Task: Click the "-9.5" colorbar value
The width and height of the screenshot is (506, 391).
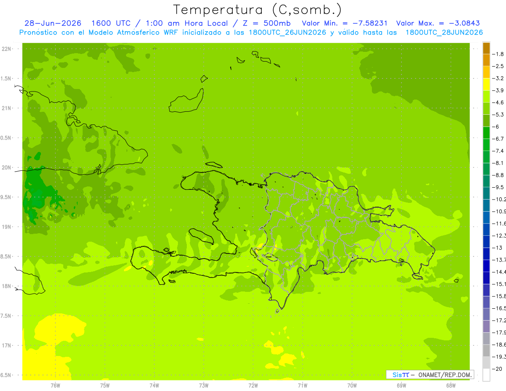Action: click(x=498, y=187)
